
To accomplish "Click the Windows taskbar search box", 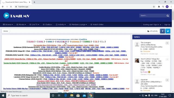I will coord(28,96).
